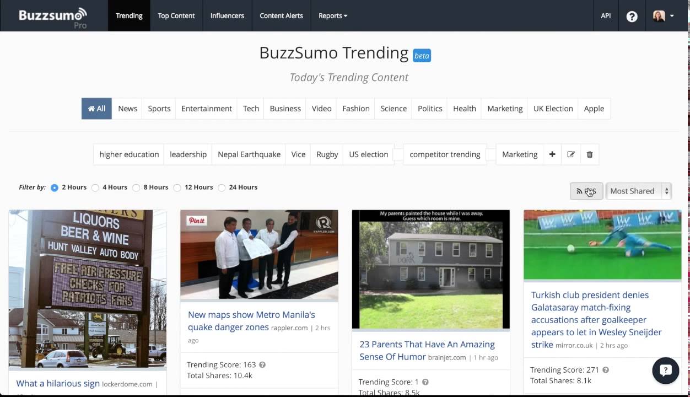The width and height of the screenshot is (690, 397).
Task: Choose the Vice custom topic
Action: [298, 154]
